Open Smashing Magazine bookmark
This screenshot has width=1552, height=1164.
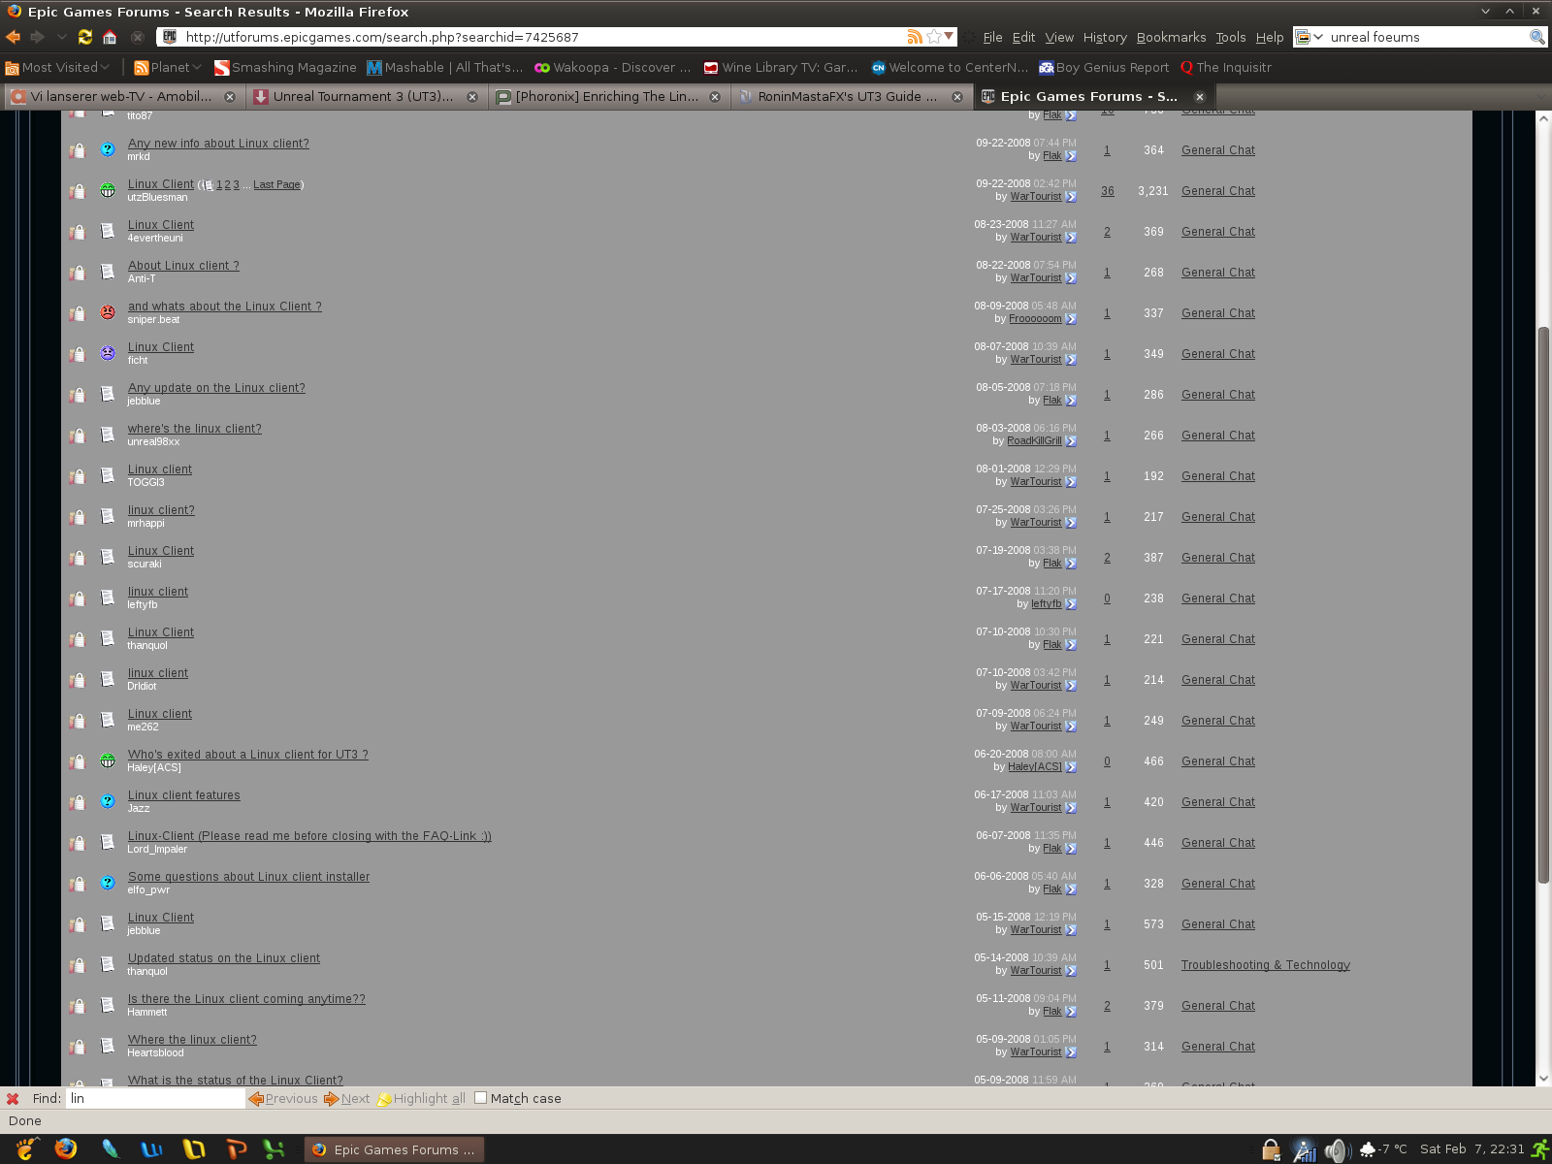click(285, 67)
